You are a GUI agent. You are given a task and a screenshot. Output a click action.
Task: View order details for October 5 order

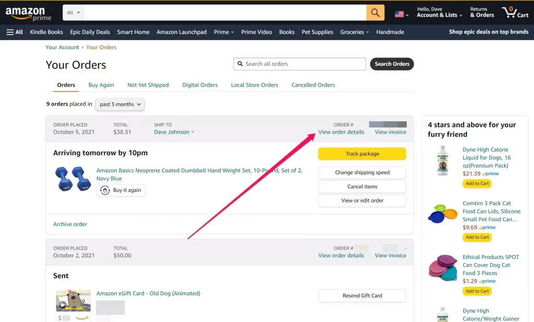(x=341, y=132)
